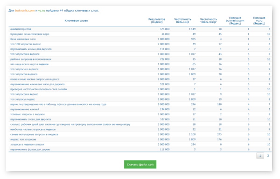Viewport: 280px width, 179px height.
Task: Open keyword топ запросов яндекса
Action: pos(24,74)
